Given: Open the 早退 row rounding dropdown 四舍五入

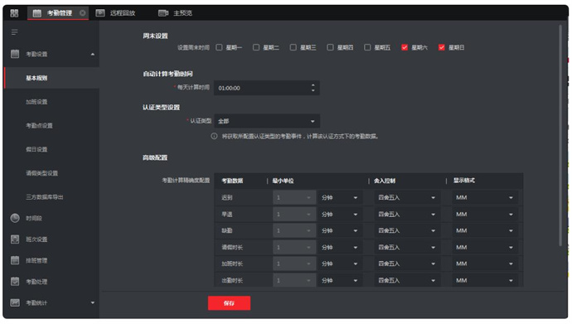Looking at the screenshot, I should [x=408, y=215].
